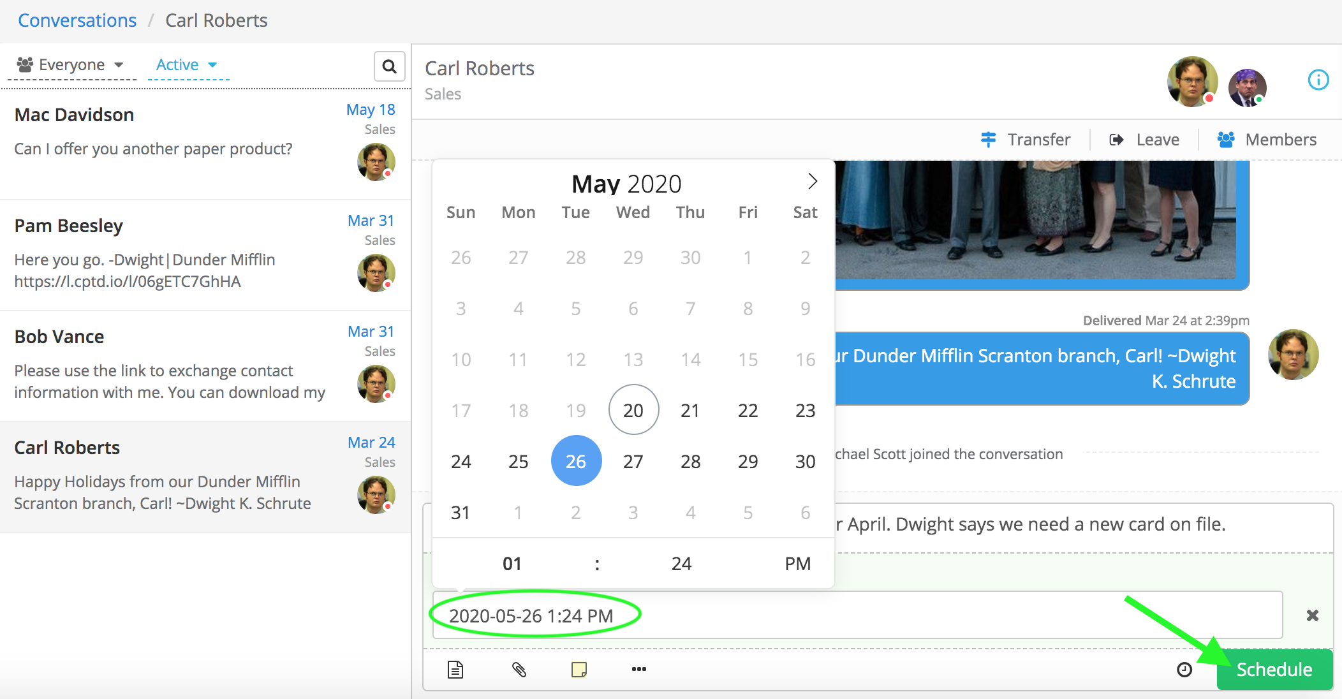Remove scheduled time with X icon

[x=1312, y=615]
